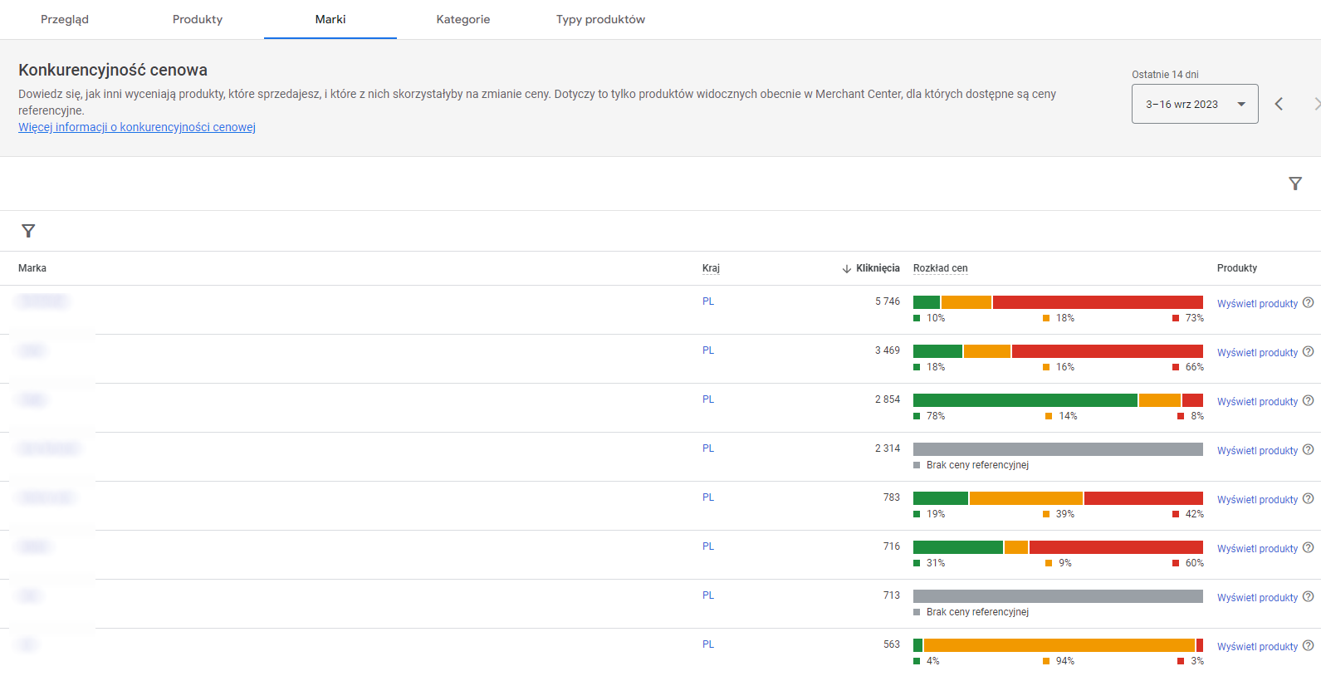The height and width of the screenshot is (676, 1321).
Task: Click the 31% green legend label
Action: pos(936,563)
